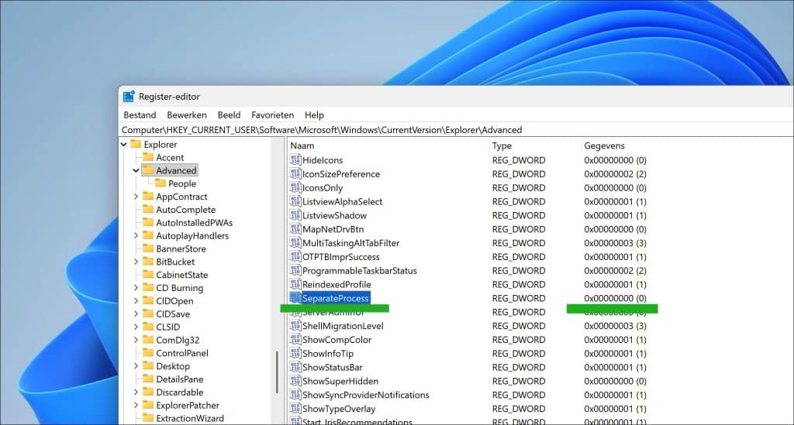Open the Bestand menu
Image resolution: width=794 pixels, height=425 pixels.
click(140, 115)
